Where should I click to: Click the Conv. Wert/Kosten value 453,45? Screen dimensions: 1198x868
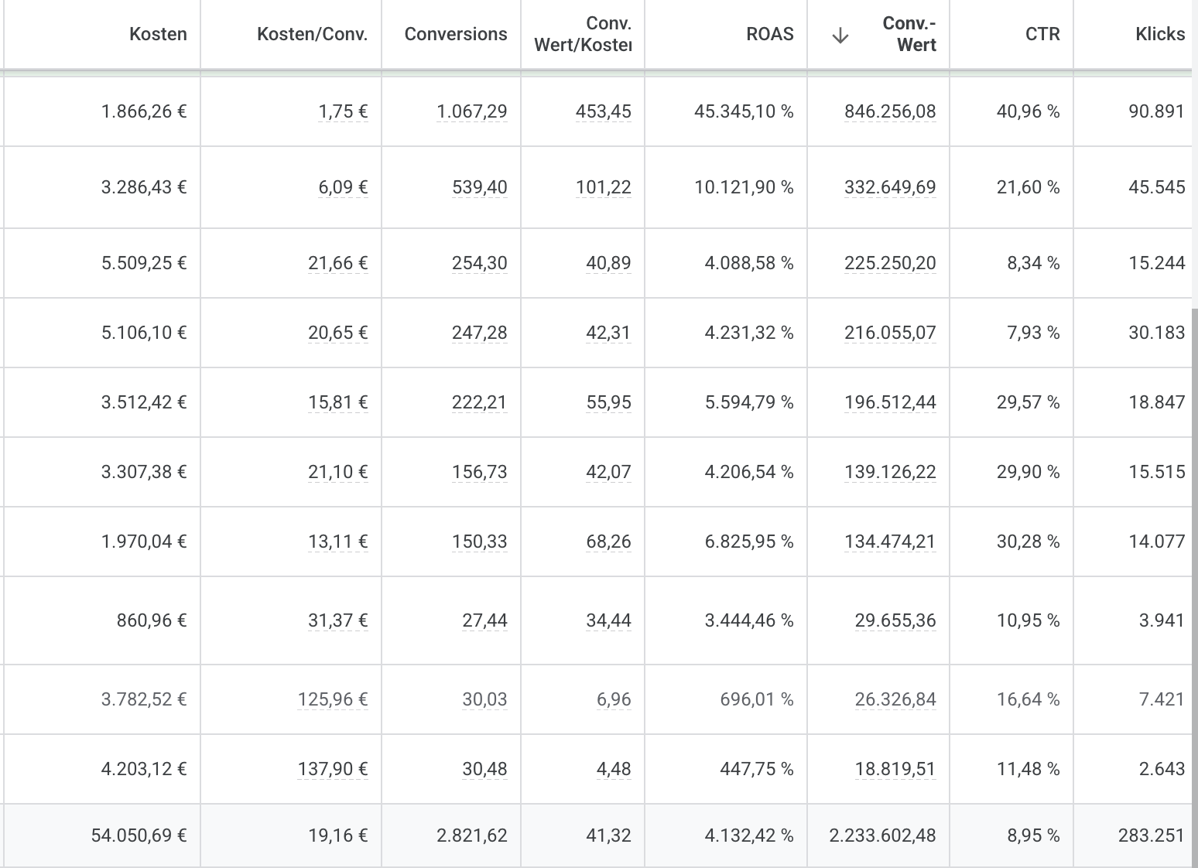[x=608, y=111]
